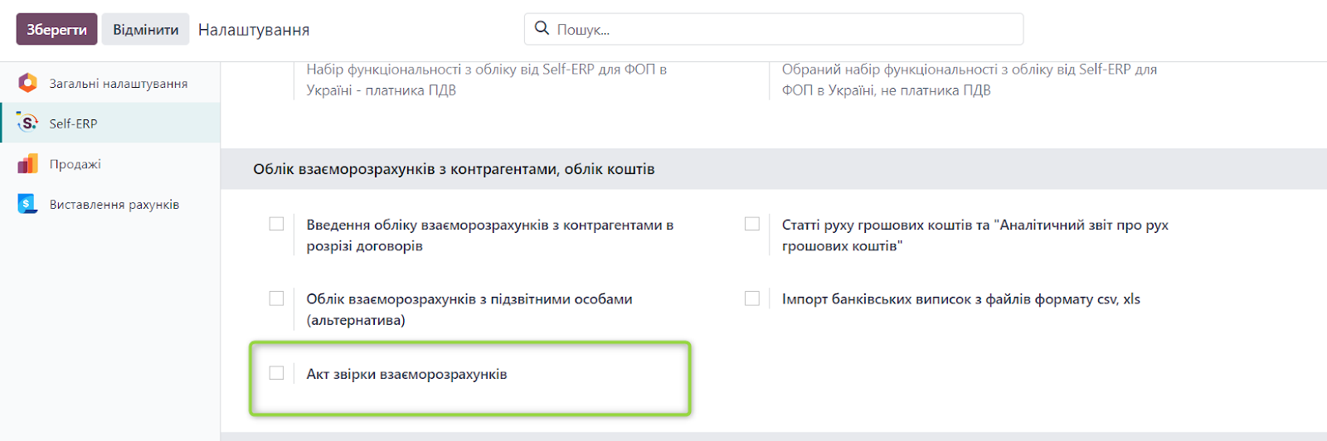
Task: Toggle Облік взаєморозрахунків з підзвітними особами checkbox
Action: coord(277,298)
